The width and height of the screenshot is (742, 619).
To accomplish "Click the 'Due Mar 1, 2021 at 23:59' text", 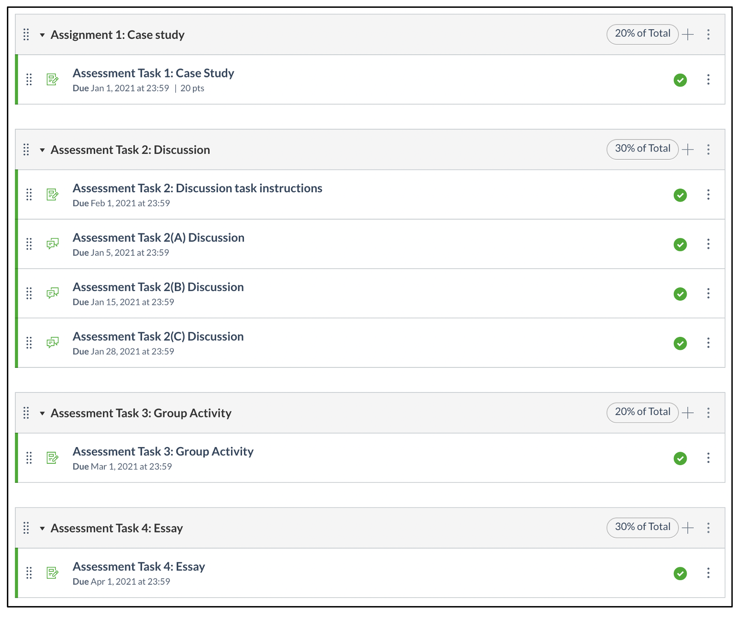I will point(122,467).
